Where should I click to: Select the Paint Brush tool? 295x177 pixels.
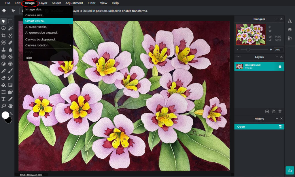(10, 71)
